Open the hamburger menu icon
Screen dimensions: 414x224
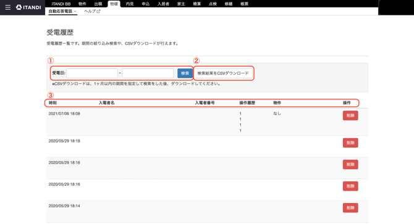8,7
